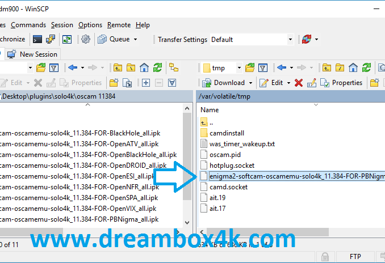Expand dropdown next to reconnect globe icon
The height and width of the screenshot is (263, 385).
316,39
